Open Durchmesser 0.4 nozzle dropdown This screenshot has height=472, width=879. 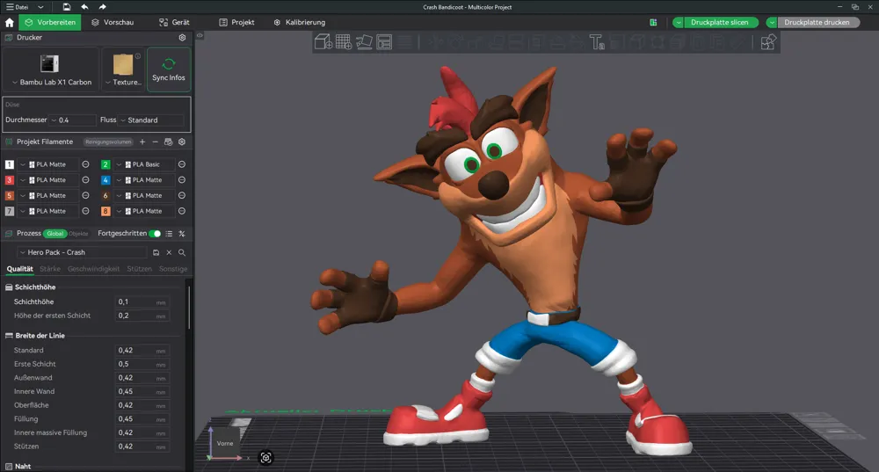coord(73,120)
